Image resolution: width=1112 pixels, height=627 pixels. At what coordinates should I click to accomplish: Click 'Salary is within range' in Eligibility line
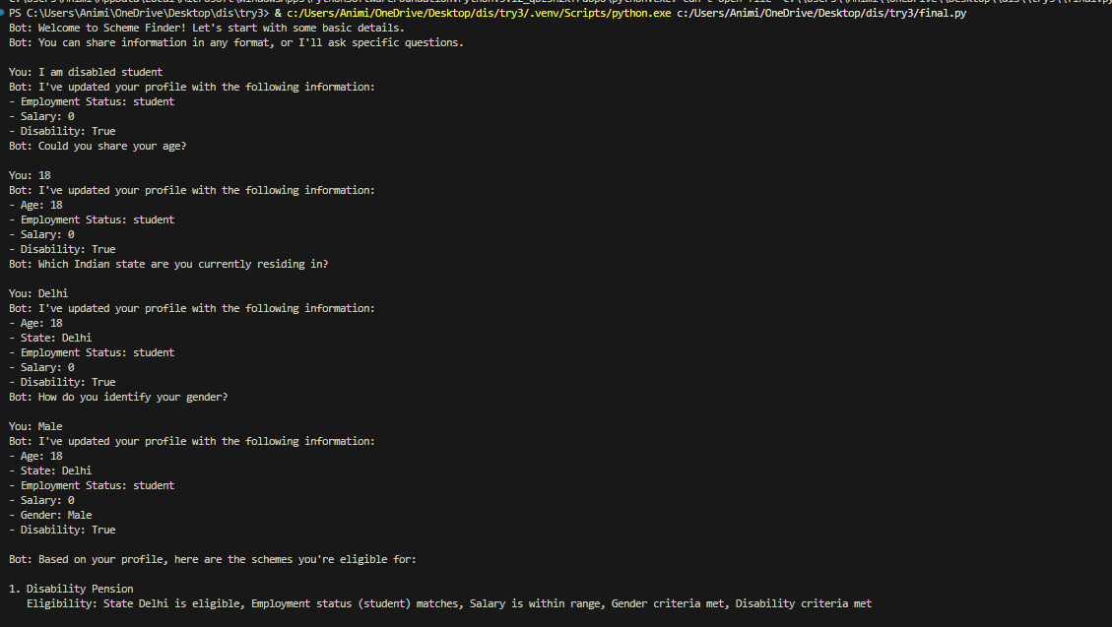click(538, 603)
